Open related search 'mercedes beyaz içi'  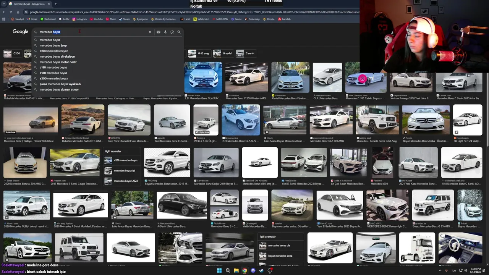121,171
